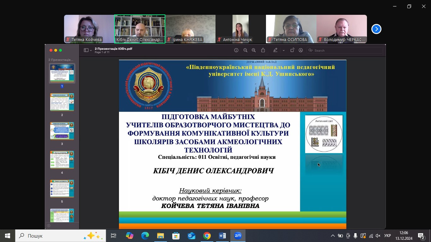Open the sidebar view button in Preview

pyautogui.click(x=86, y=50)
